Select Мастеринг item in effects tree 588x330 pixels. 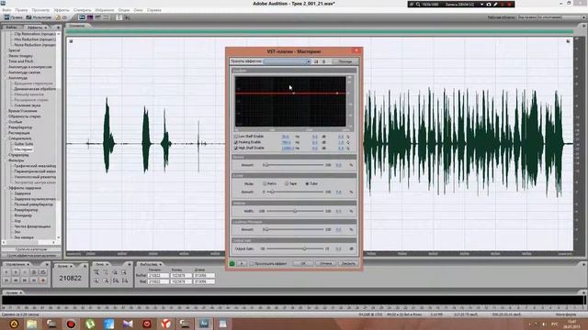(24, 149)
